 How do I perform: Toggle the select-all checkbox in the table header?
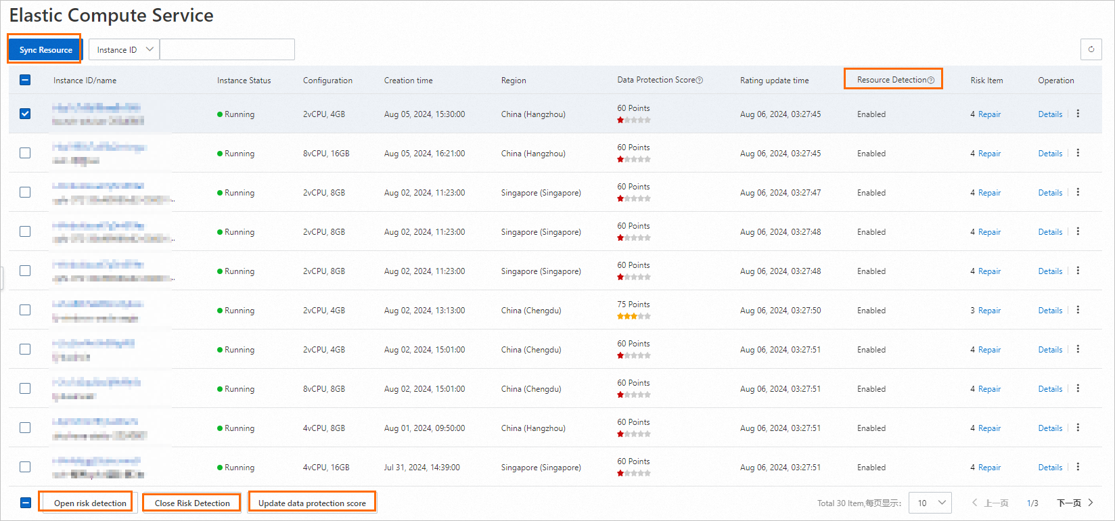point(25,80)
